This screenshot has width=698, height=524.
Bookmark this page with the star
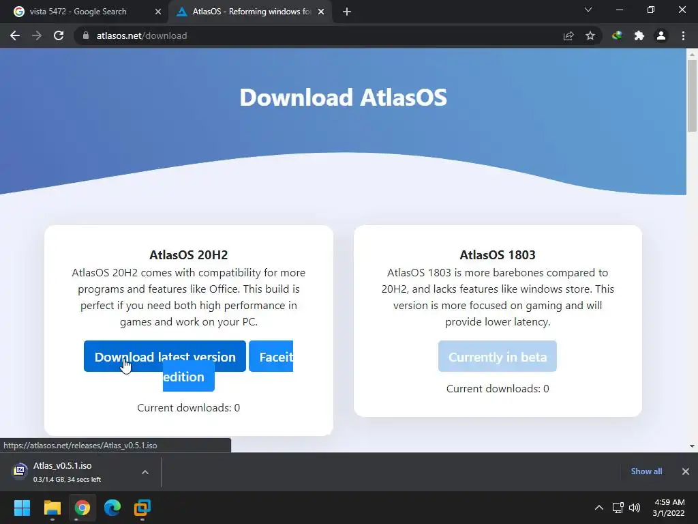(x=590, y=35)
